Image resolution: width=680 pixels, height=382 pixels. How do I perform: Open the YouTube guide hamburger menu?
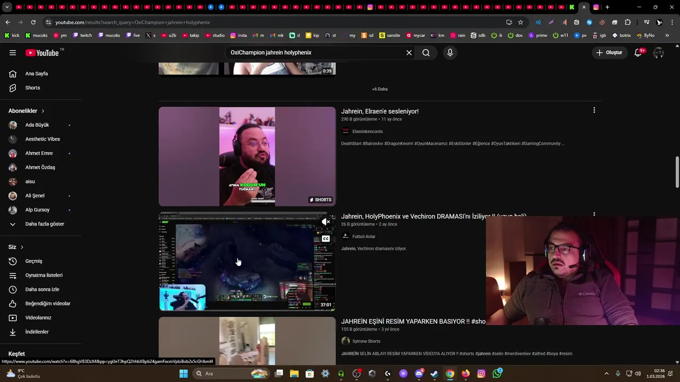[13, 53]
